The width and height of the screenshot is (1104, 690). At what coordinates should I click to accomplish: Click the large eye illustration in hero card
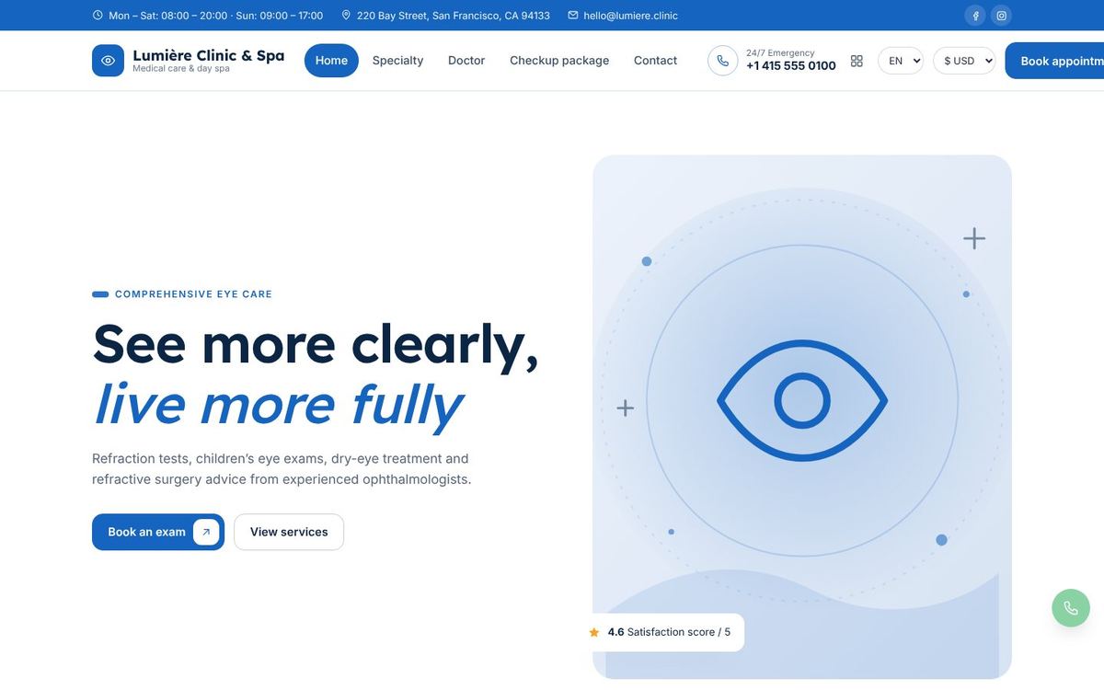tap(802, 400)
